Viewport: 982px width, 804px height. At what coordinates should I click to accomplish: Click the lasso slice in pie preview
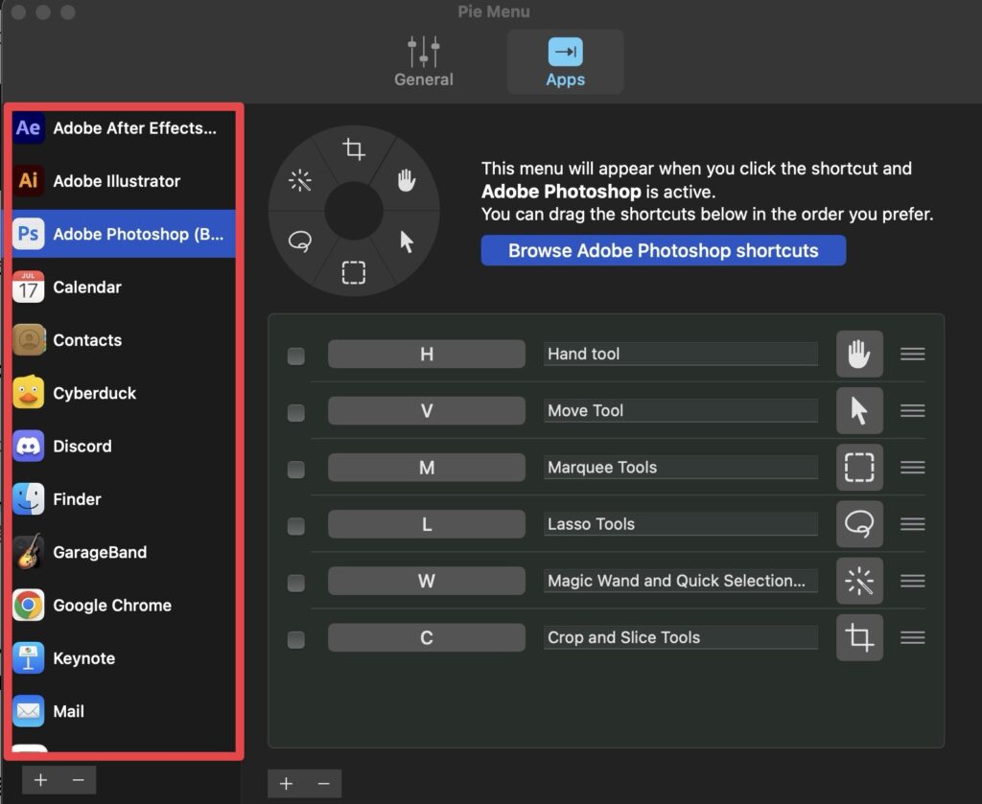(300, 241)
